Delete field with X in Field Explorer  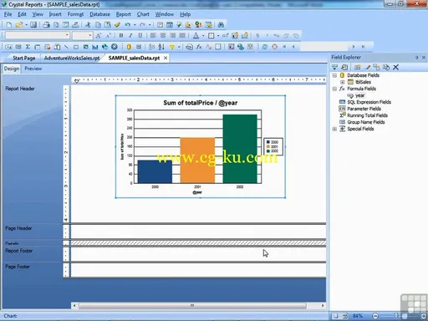[395, 67]
